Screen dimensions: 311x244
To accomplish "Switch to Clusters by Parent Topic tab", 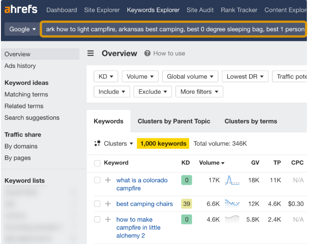I will 174,121.
